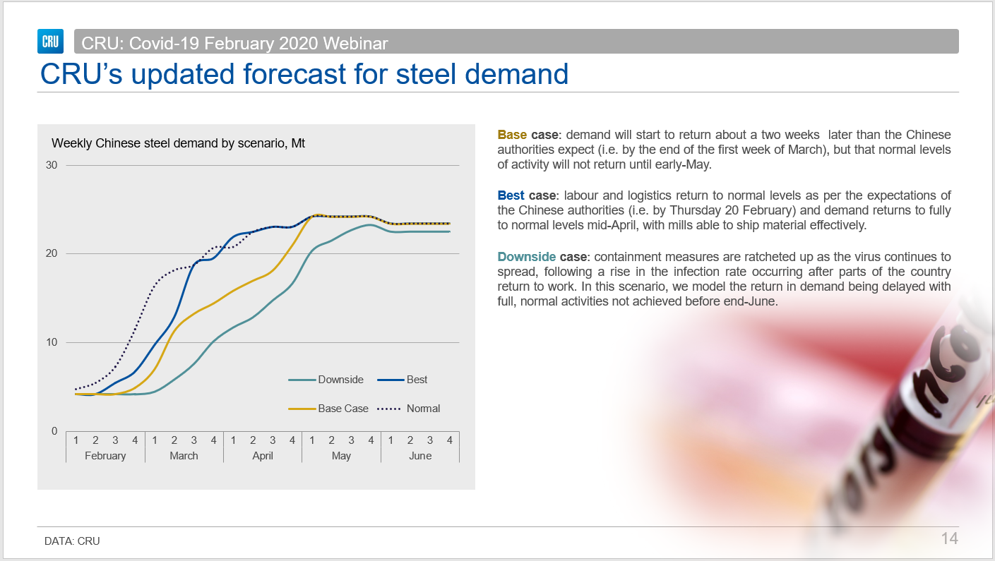The height and width of the screenshot is (561, 995).
Task: Select the Downside legend line marker
Action: [x=302, y=380]
